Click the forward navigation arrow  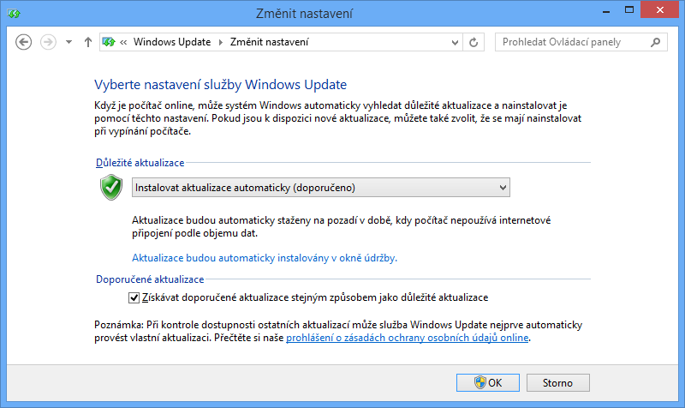(48, 41)
